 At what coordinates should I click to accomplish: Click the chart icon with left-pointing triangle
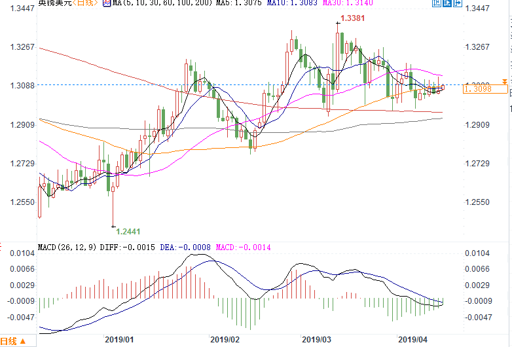(437, 3)
